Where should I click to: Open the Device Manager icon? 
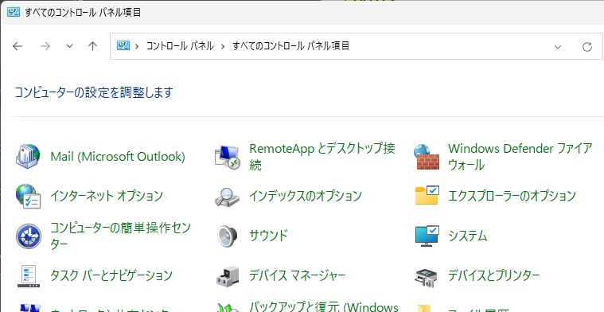(x=228, y=276)
